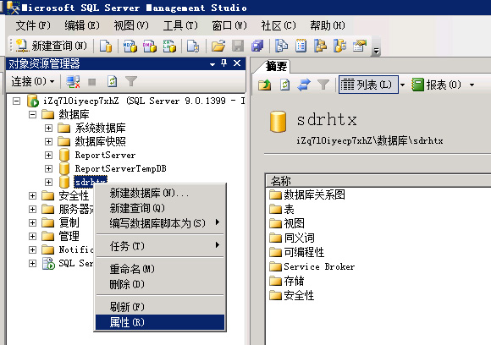Choose New Database (新建数据库) in context menu

tap(160, 193)
